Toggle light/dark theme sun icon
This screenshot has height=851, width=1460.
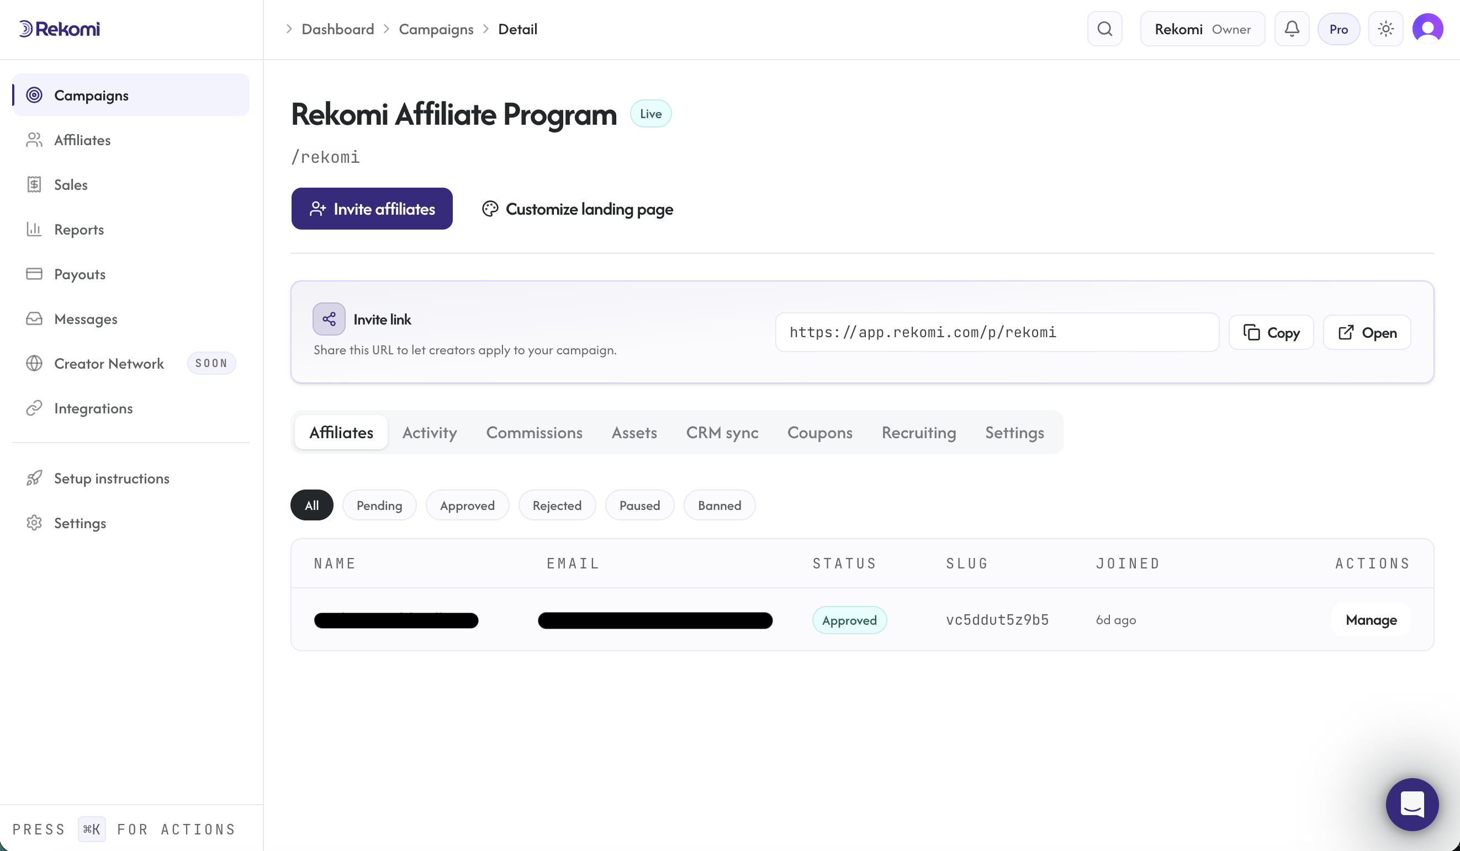(x=1385, y=29)
